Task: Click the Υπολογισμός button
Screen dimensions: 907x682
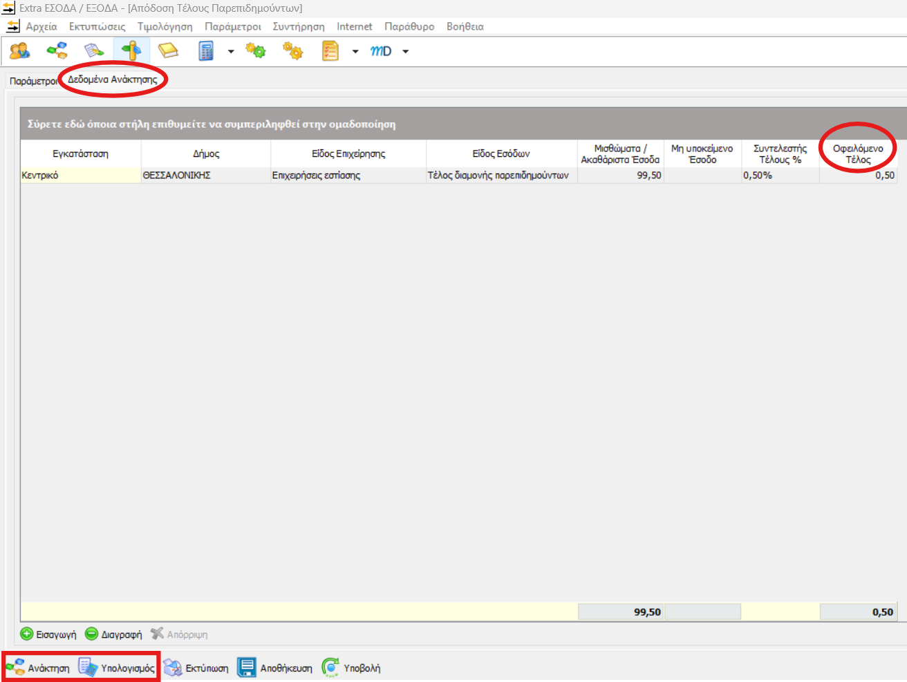Action: pos(118,667)
